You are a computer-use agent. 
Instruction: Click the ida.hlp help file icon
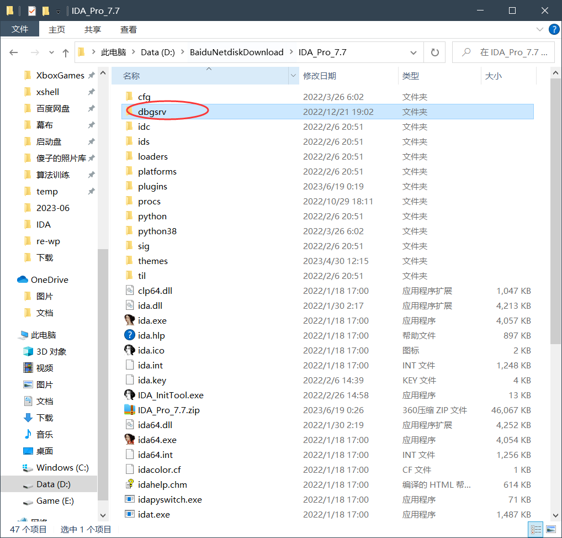point(129,335)
